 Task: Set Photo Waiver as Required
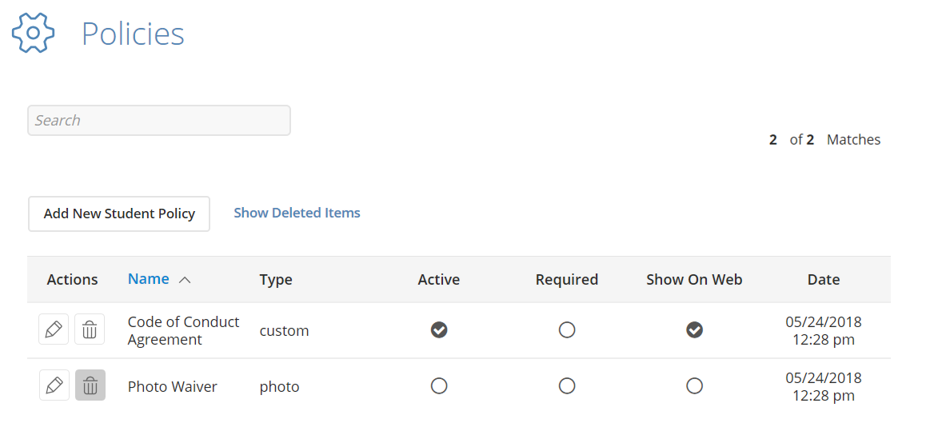coord(567,386)
